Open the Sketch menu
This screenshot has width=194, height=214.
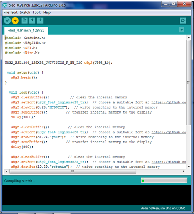pyautogui.click(x=25, y=13)
